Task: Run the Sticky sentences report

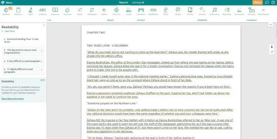Action: pos(165,11)
